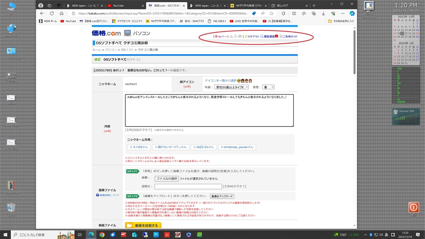This screenshot has width=425, height=239.
Task: Open the Myページ link
Action: pyautogui.click(x=222, y=37)
